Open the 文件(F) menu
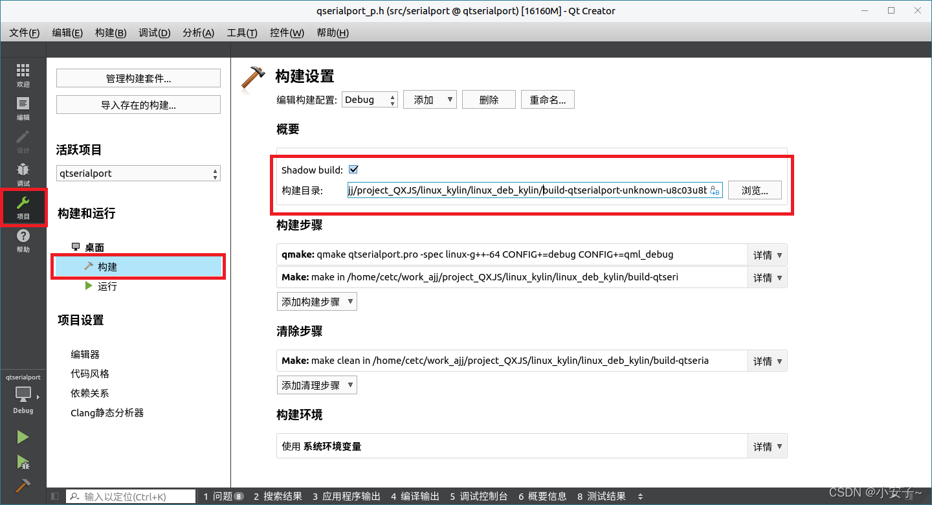 tap(25, 32)
